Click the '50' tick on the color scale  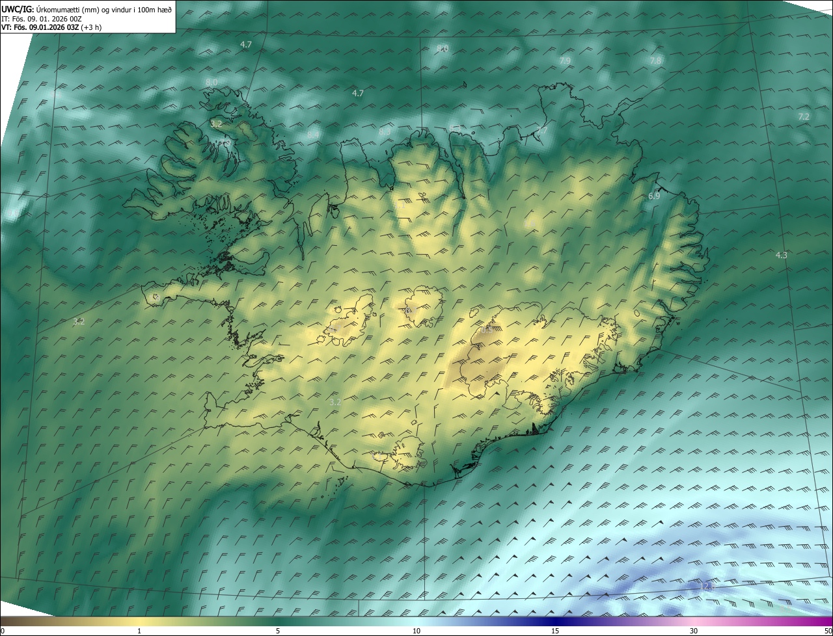coord(828,631)
